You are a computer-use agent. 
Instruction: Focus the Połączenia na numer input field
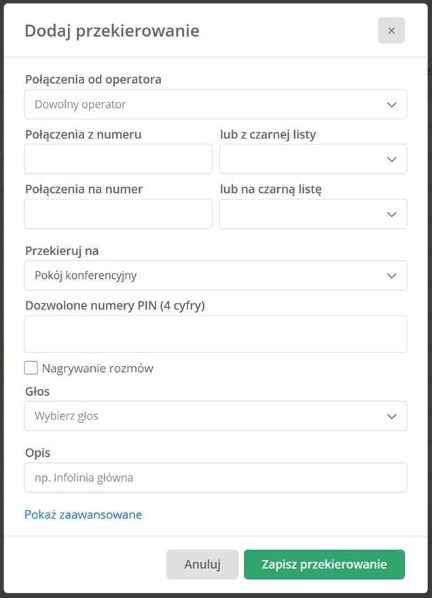point(118,214)
